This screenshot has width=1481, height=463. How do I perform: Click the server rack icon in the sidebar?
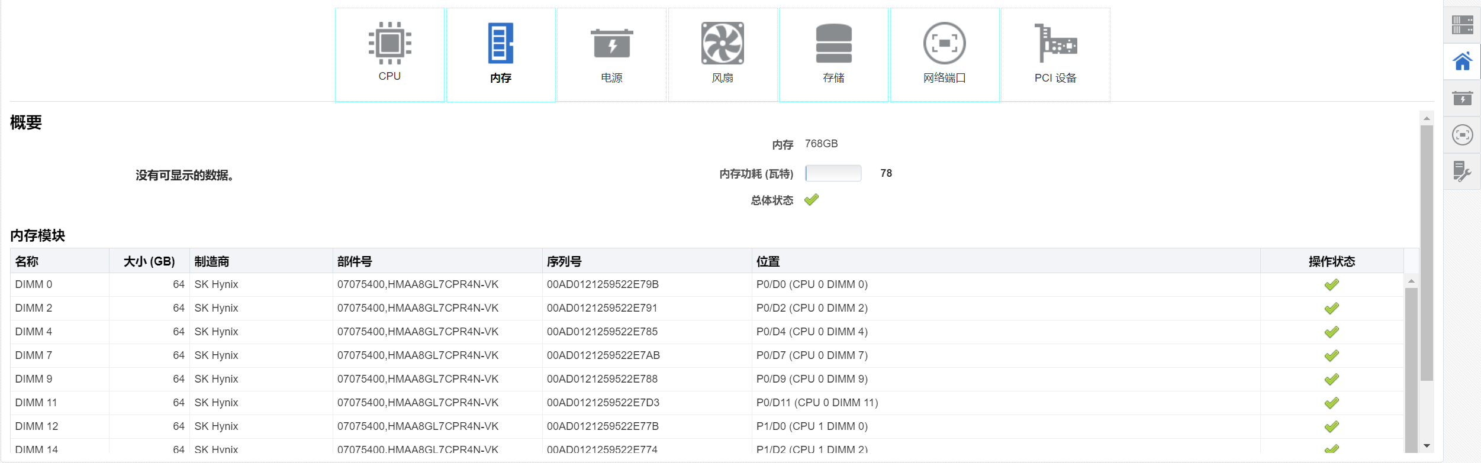coord(1462,25)
